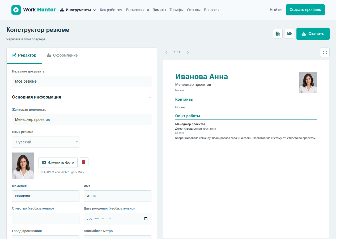Collapse the Основная информация section
Image resolution: width=340 pixels, height=239 pixels.
pyautogui.click(x=150, y=97)
